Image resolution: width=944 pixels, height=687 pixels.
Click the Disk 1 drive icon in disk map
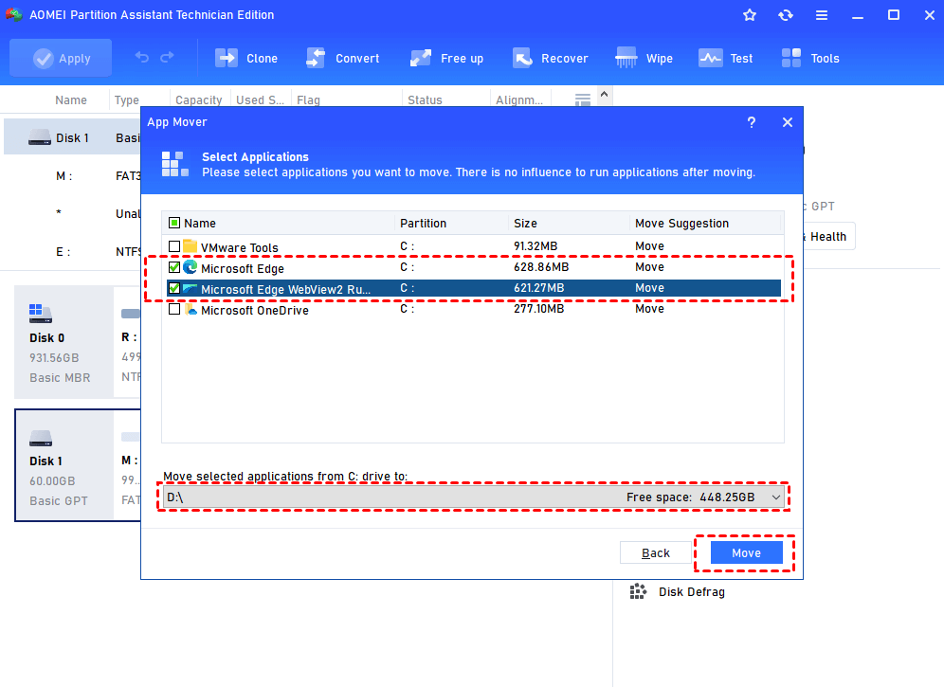41,439
